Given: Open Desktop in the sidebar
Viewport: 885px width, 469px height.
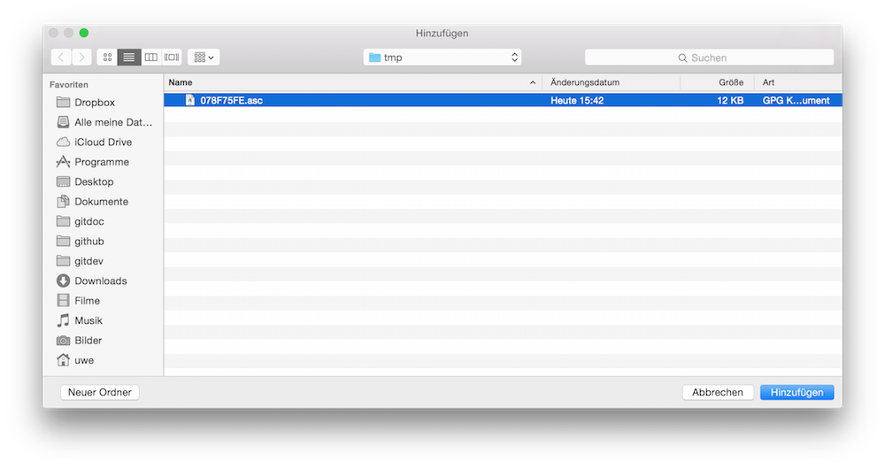Looking at the screenshot, I should 104,181.
